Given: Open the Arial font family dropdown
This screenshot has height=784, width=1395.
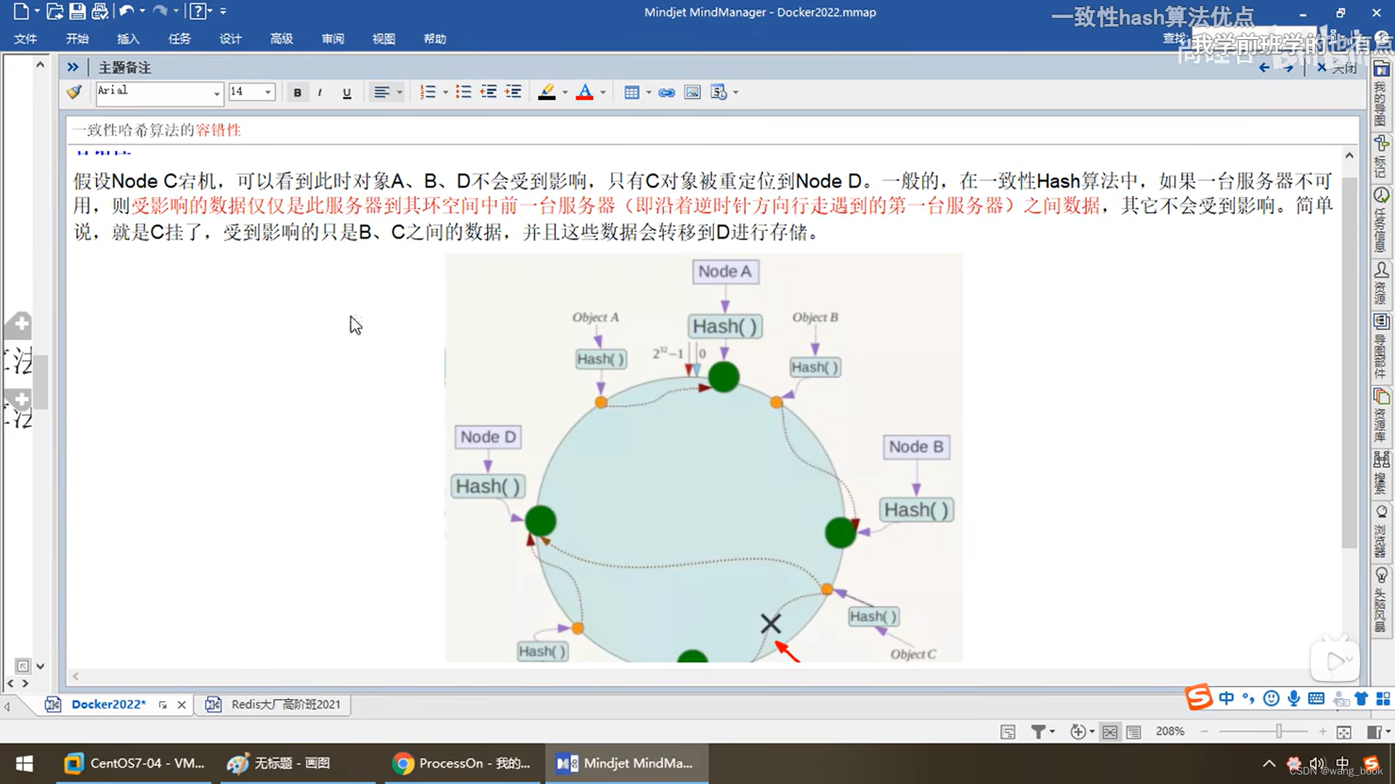Looking at the screenshot, I should [215, 94].
